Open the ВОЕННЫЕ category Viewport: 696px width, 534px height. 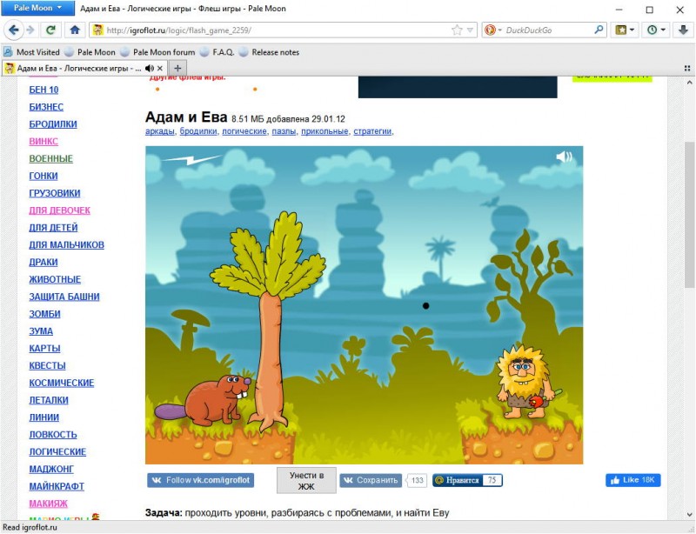click(x=50, y=159)
